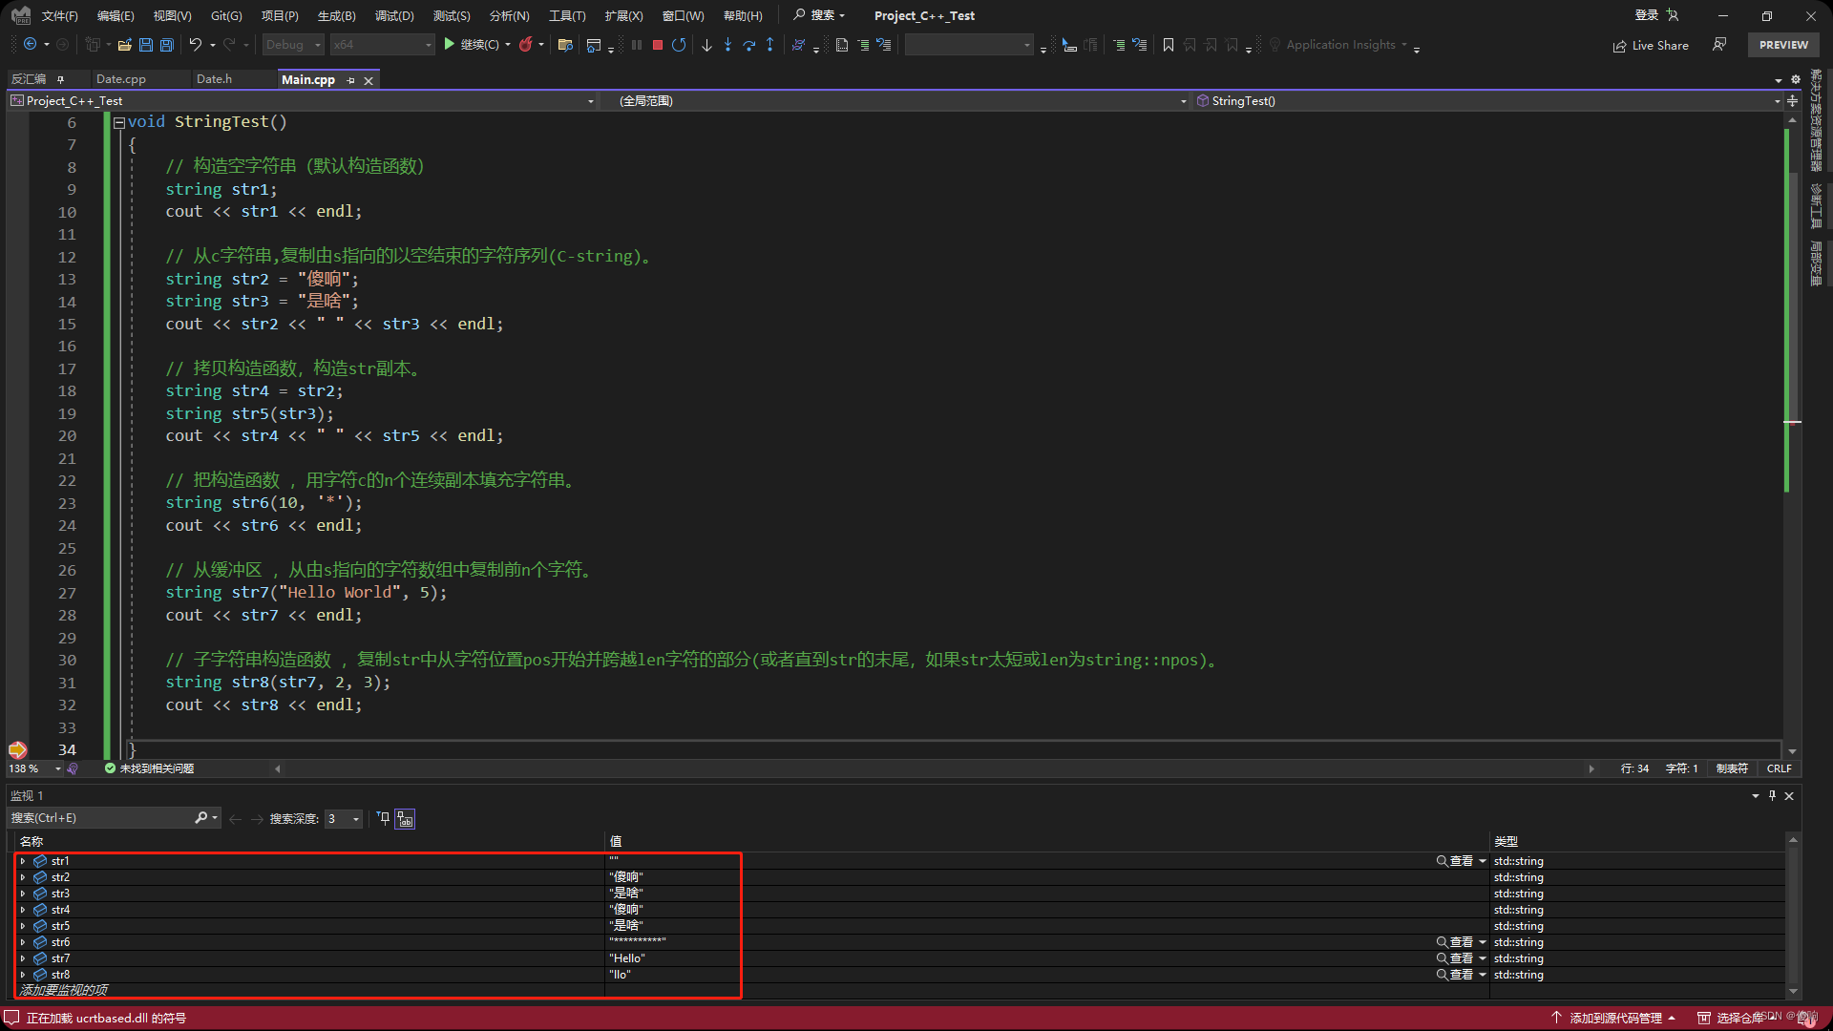Save the current file with disk icon
This screenshot has width=1833, height=1031.
[146, 45]
